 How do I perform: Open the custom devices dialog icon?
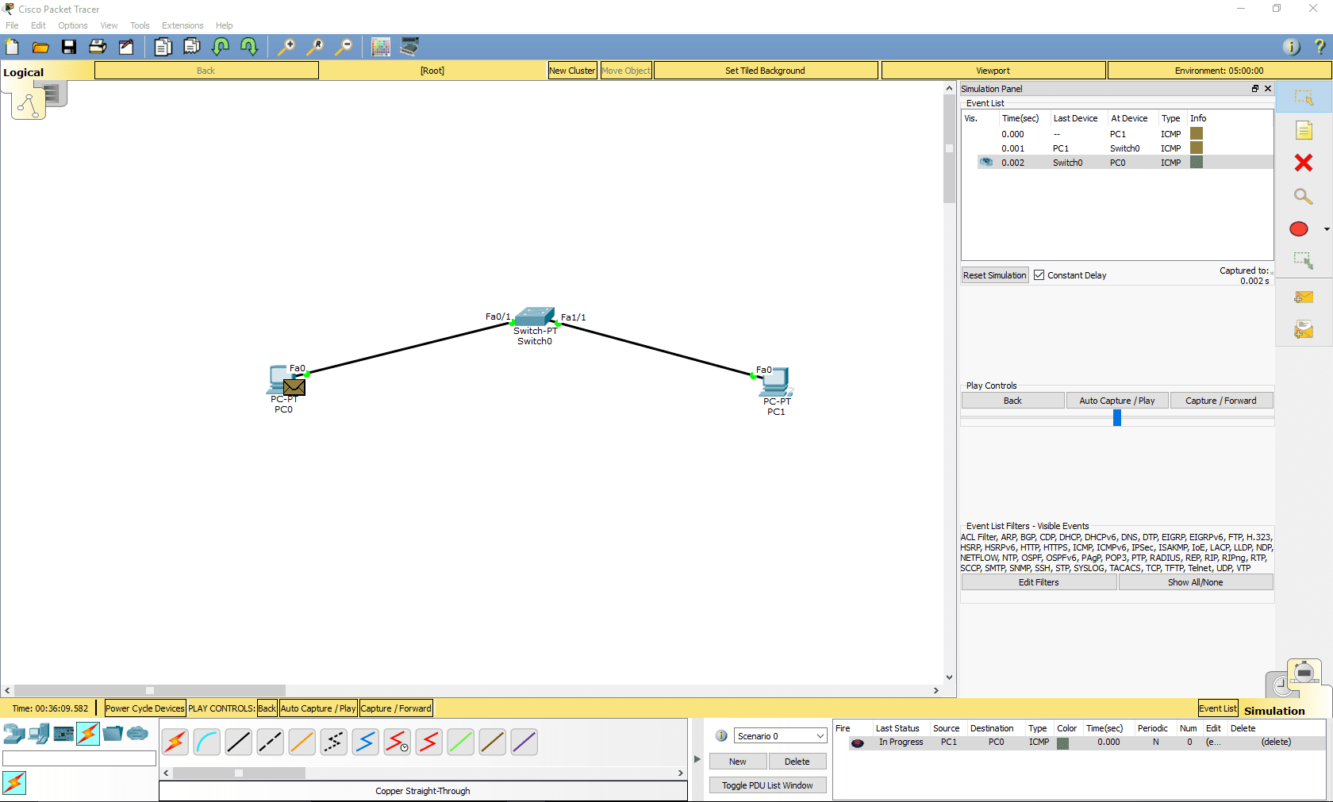point(409,47)
